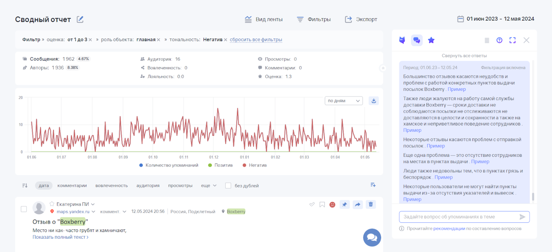The width and height of the screenshot is (552, 252).
Task: Open Пример link after отправкой посылок
Action: point(436,146)
